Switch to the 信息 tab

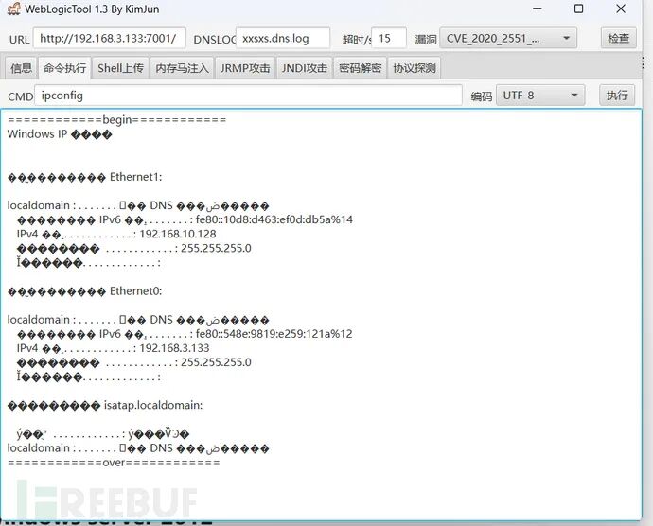(x=21, y=68)
